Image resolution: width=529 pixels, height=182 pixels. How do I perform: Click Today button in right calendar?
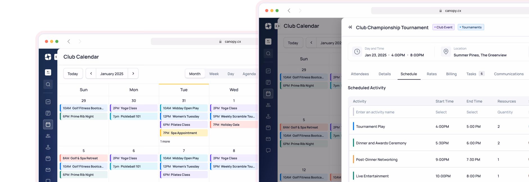(x=293, y=43)
